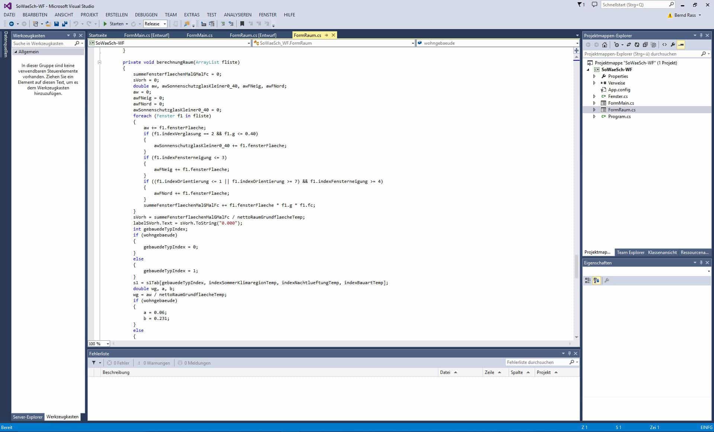Click the properties wrench icon in Solution Explorer
Screen dimensions: 714x432
coord(673,45)
